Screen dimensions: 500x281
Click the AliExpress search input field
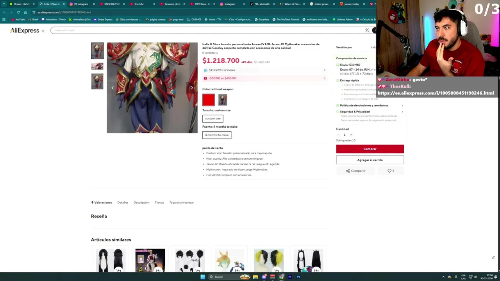tap(207, 30)
